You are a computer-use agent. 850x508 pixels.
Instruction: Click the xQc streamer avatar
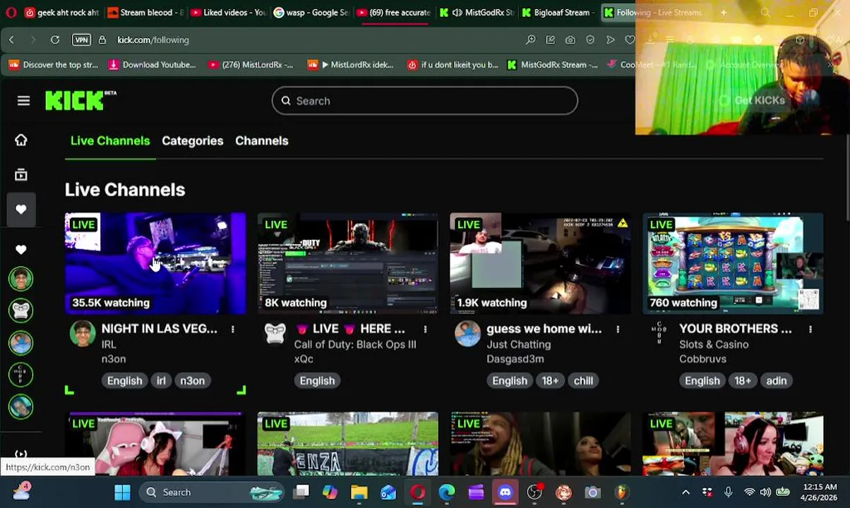click(x=275, y=334)
